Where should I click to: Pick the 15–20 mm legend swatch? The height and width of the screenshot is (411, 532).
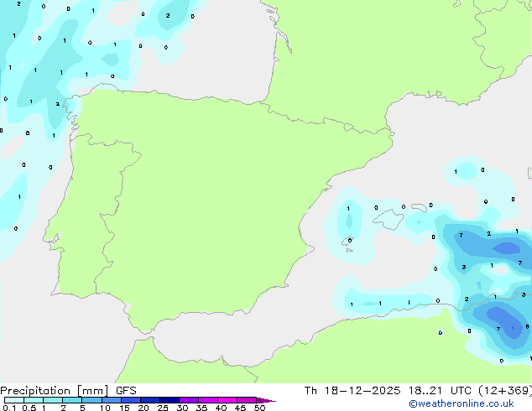coord(131,400)
